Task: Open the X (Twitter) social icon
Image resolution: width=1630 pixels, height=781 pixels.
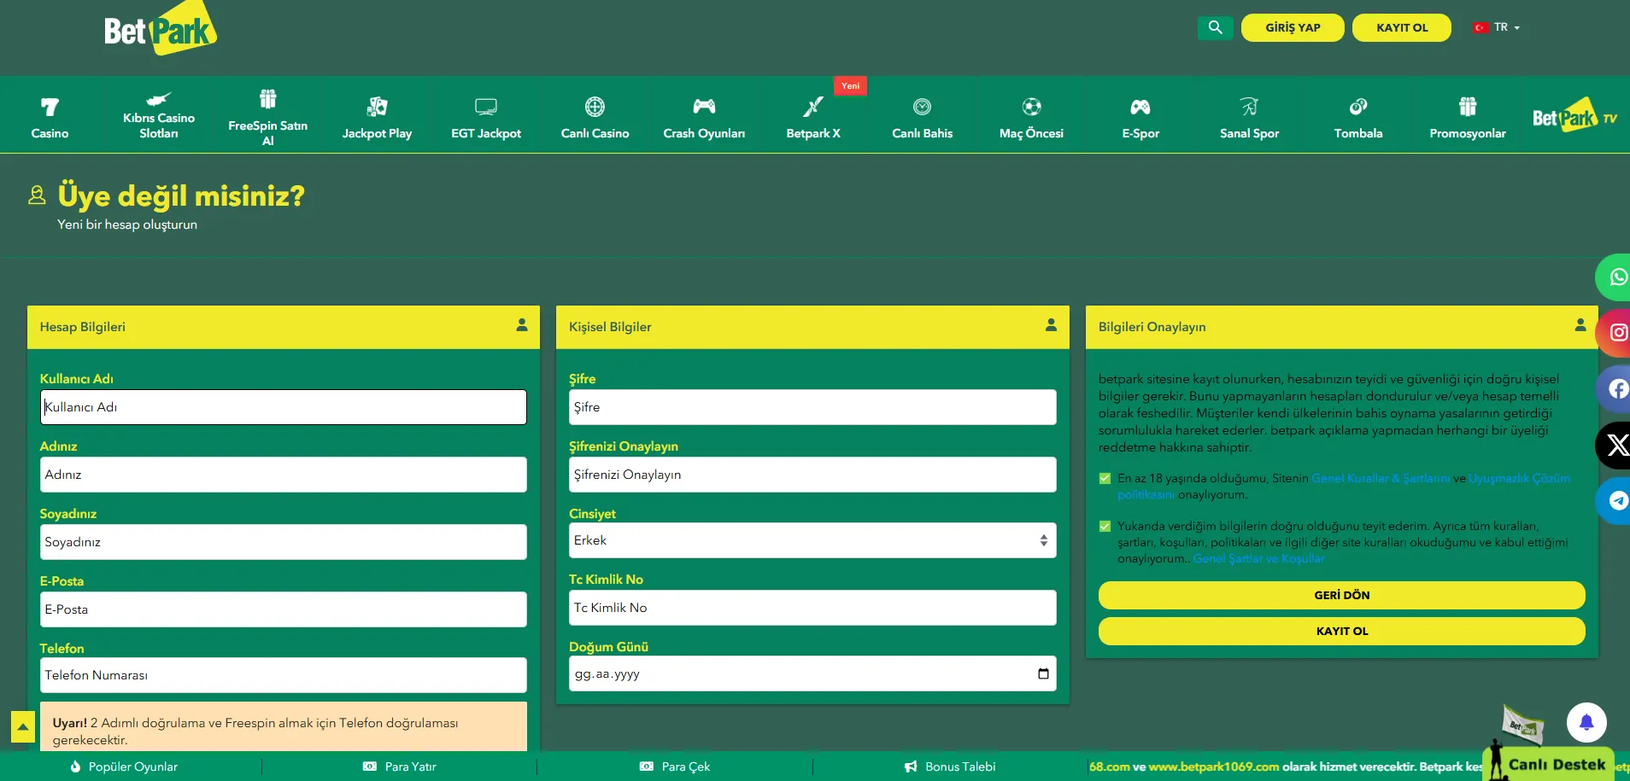Action: [1616, 445]
